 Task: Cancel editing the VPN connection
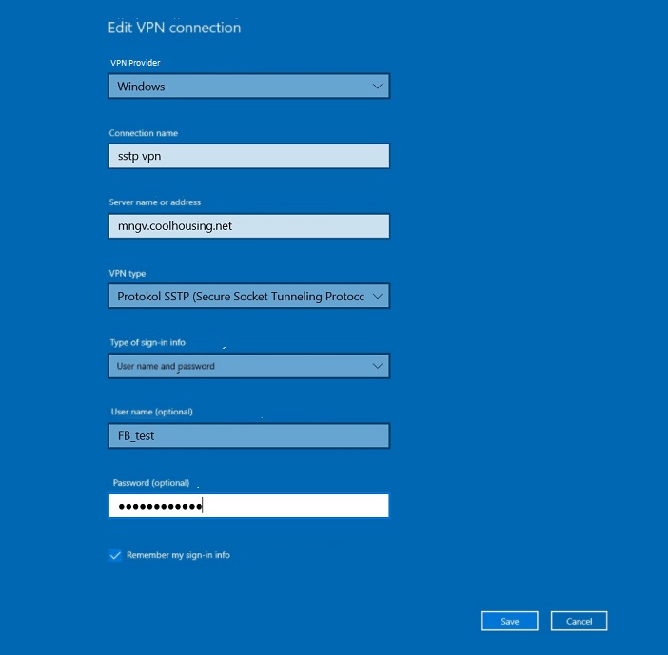coord(579,622)
